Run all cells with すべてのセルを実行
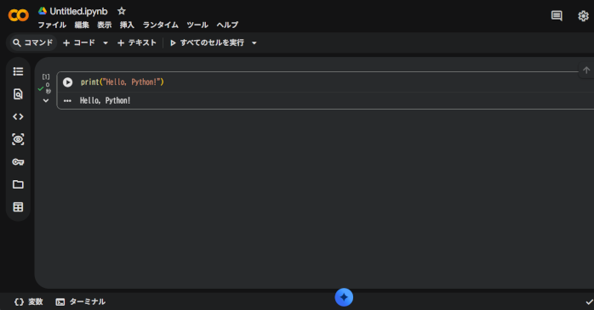Image resolution: width=594 pixels, height=310 pixels. (207, 42)
